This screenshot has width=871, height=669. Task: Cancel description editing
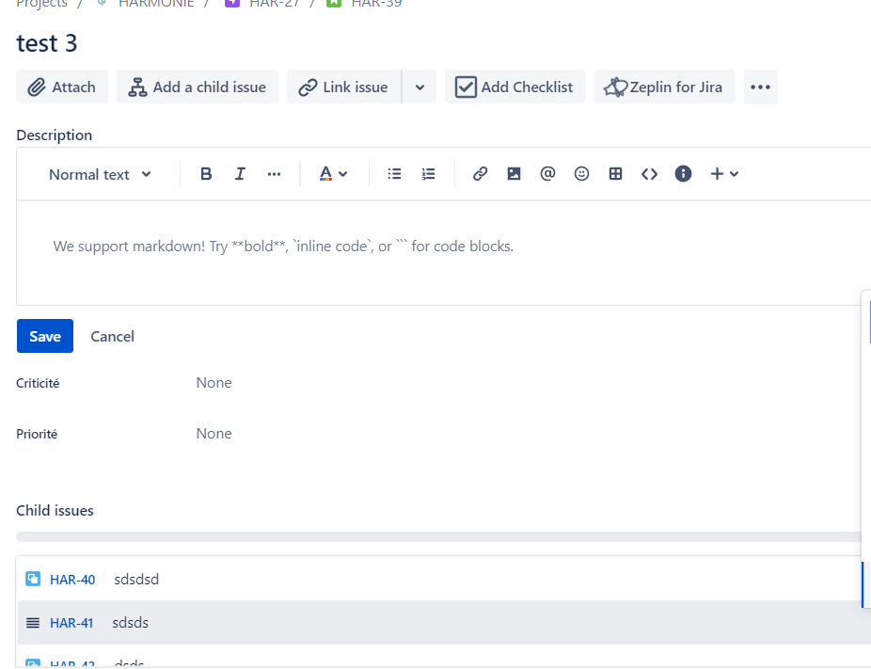click(x=112, y=336)
